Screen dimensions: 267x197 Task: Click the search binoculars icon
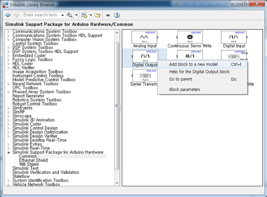70,15
